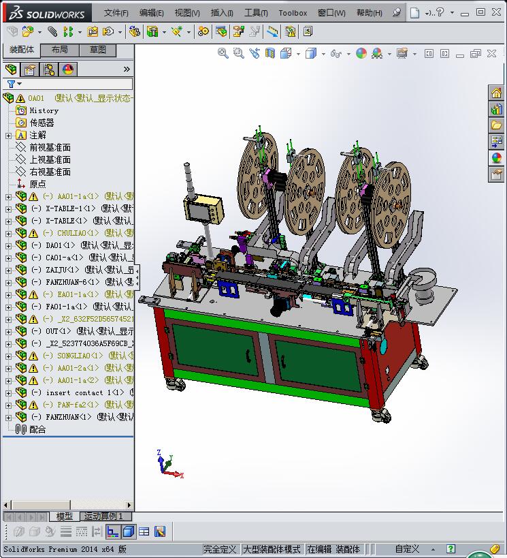The width and height of the screenshot is (507, 558).
Task: Click the Smart Fasteners icon
Action: click(93, 31)
